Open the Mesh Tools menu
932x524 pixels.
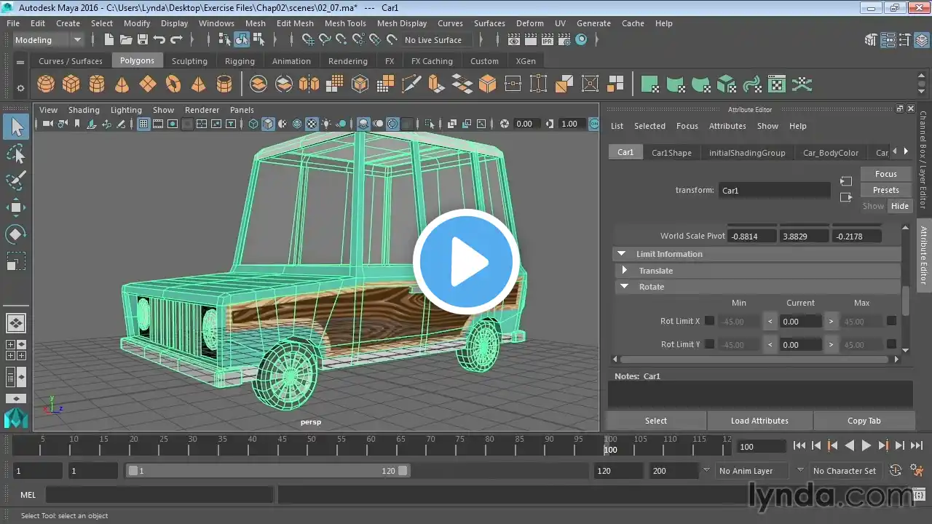point(345,23)
